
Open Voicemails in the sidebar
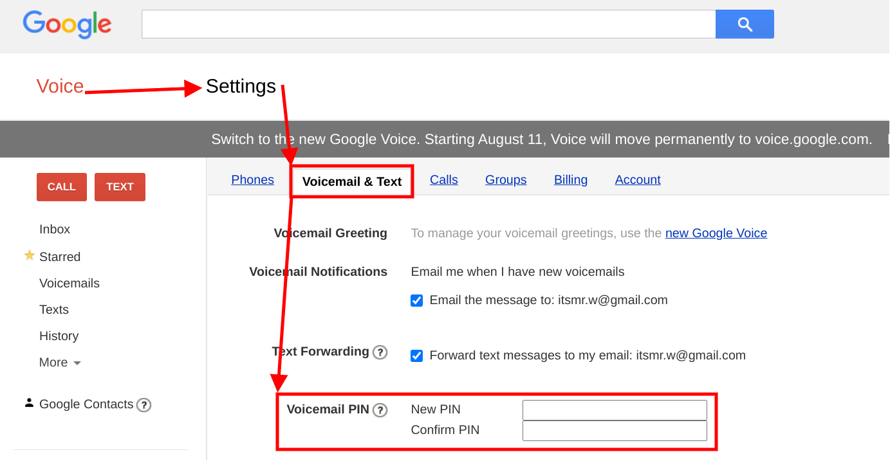[70, 284]
